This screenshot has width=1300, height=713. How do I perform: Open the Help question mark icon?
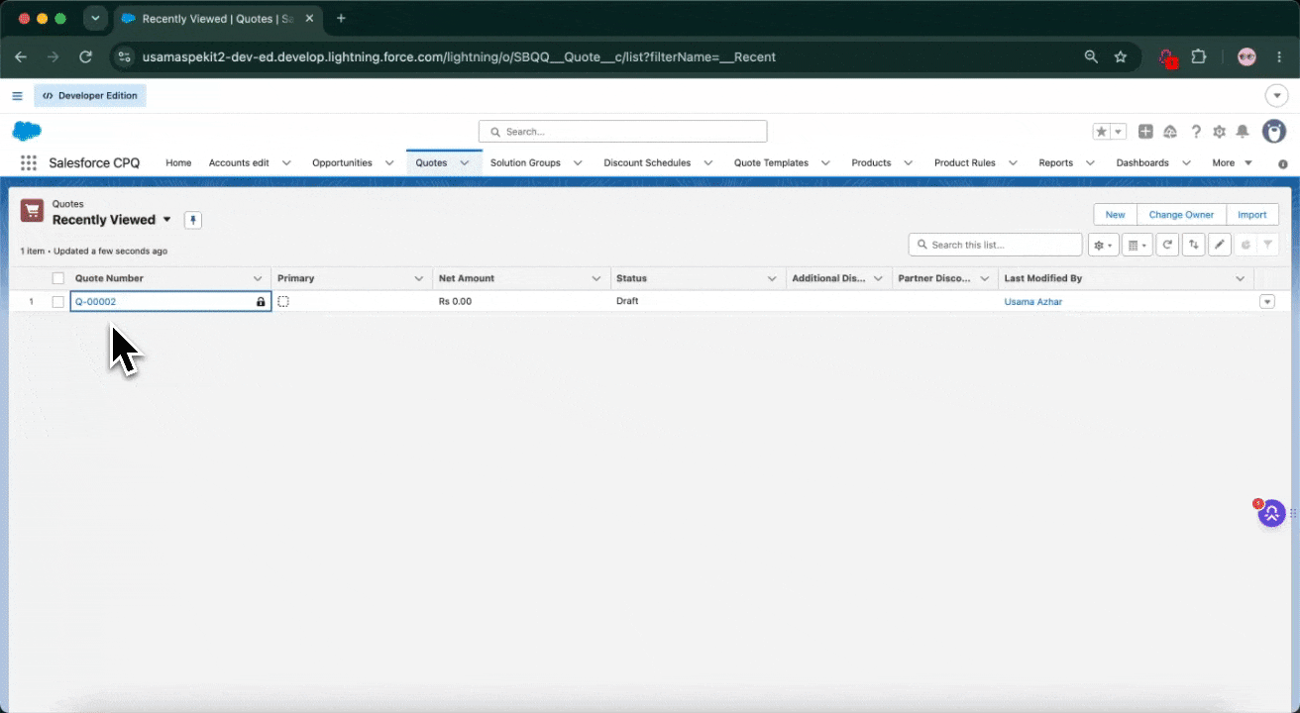[1196, 132]
